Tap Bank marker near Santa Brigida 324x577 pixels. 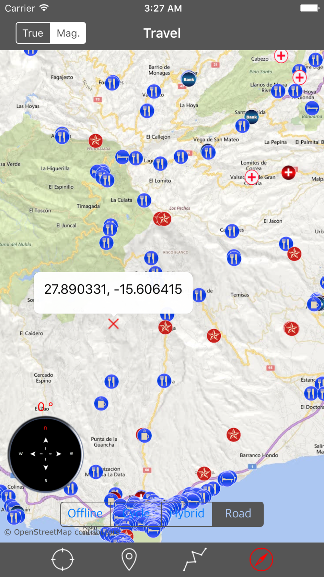(x=251, y=117)
